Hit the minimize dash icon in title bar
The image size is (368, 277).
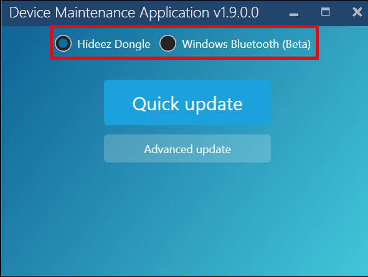click(x=294, y=14)
